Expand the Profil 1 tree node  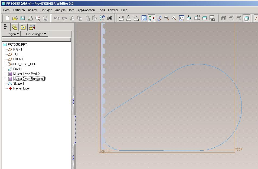tap(5, 69)
